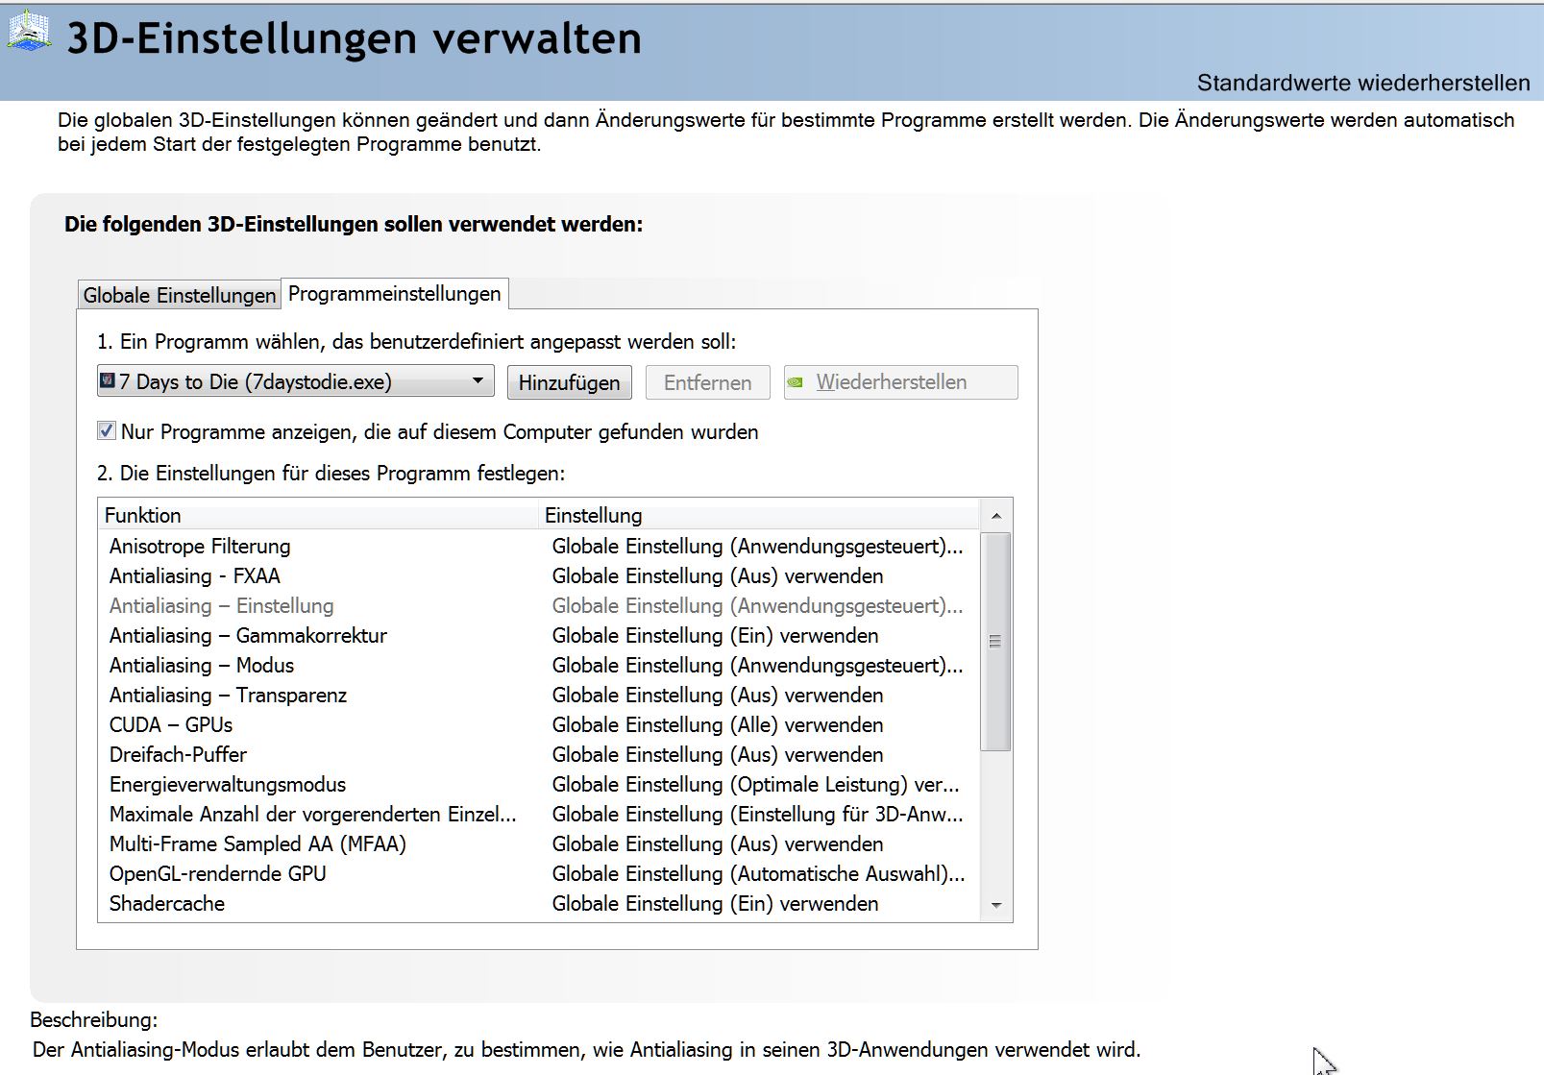The width and height of the screenshot is (1544, 1075).
Task: Click the NVIDIA logo on Wiederherstellen
Action: coord(796,382)
